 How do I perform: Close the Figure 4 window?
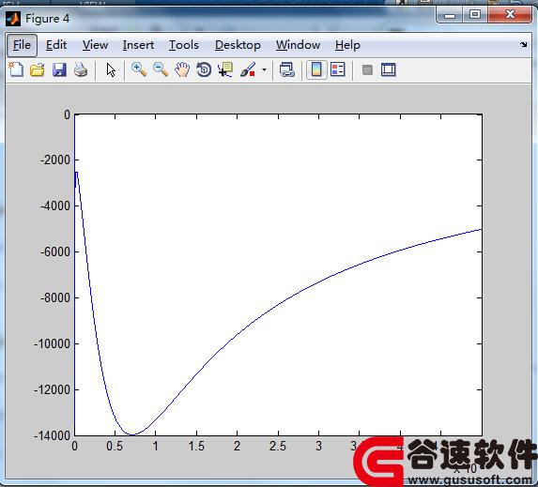point(510,14)
